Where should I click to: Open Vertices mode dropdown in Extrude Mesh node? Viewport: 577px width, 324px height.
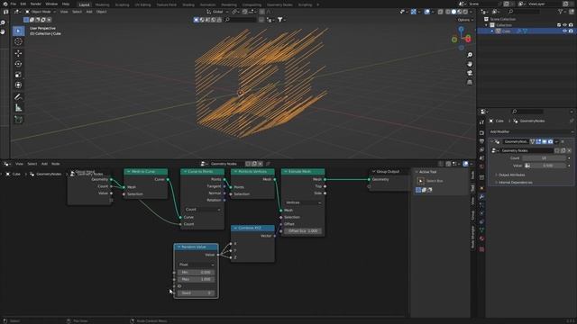point(303,202)
